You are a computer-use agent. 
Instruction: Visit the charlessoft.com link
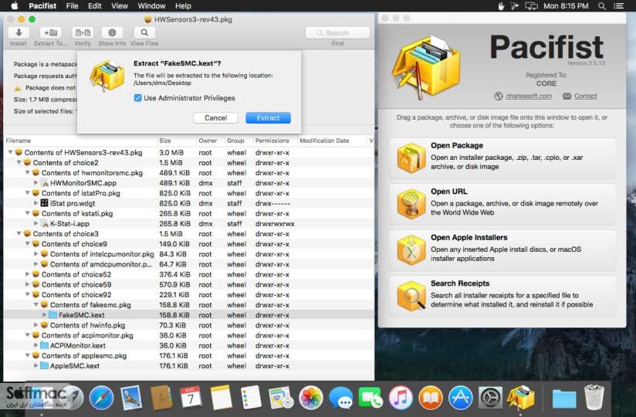pos(529,96)
